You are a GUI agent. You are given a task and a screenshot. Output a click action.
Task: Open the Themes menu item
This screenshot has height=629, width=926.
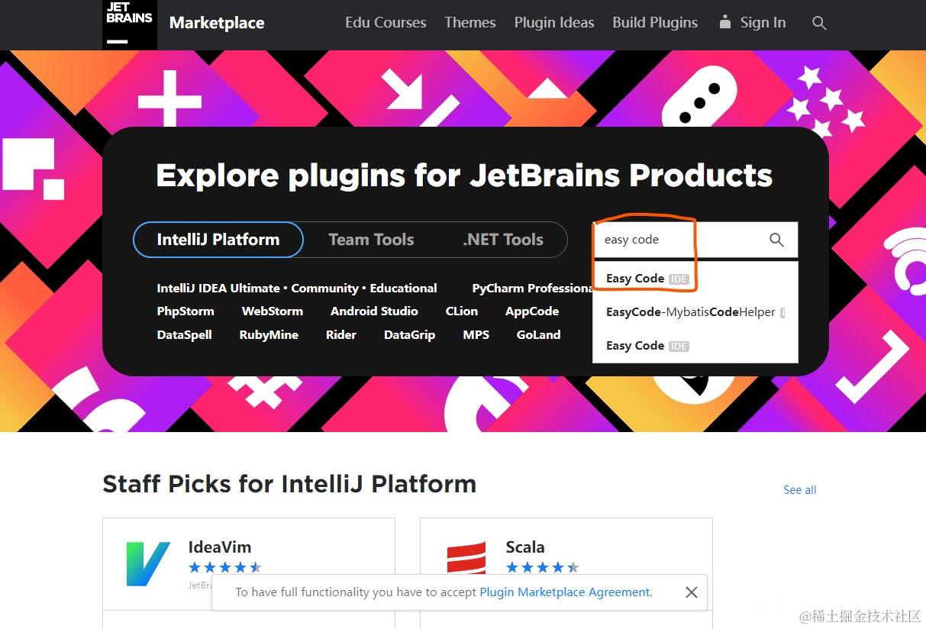pyautogui.click(x=470, y=23)
